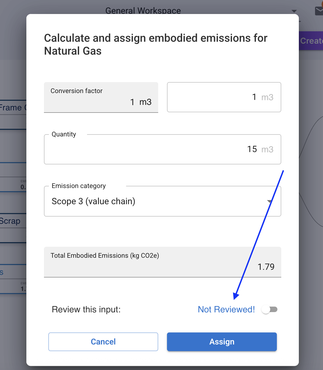Expand the General Workspace dropdown arrow
The height and width of the screenshot is (370, 323).
(294, 11)
